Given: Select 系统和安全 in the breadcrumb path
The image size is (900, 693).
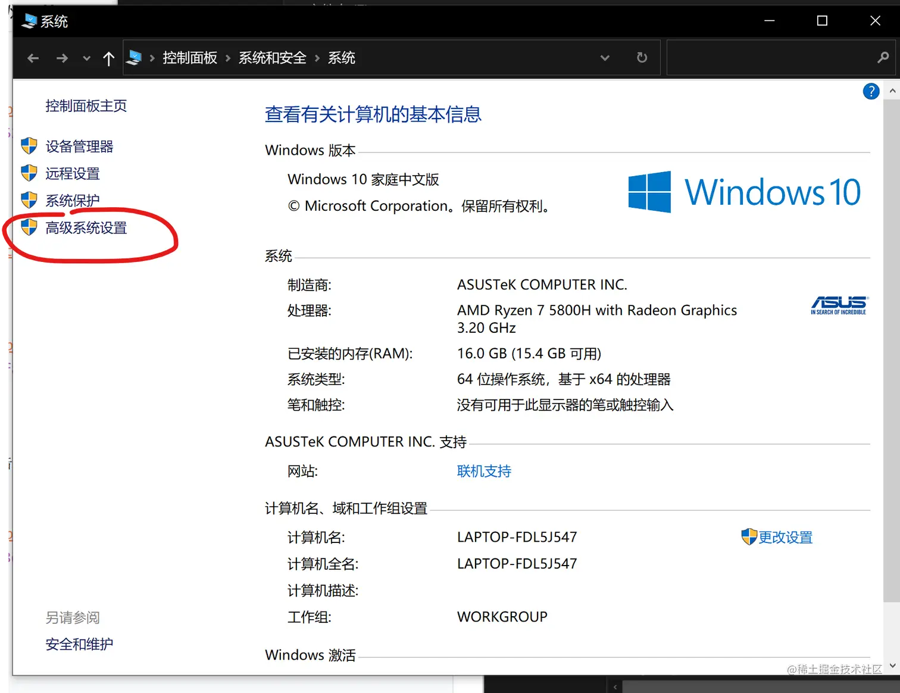Looking at the screenshot, I should click(x=273, y=58).
